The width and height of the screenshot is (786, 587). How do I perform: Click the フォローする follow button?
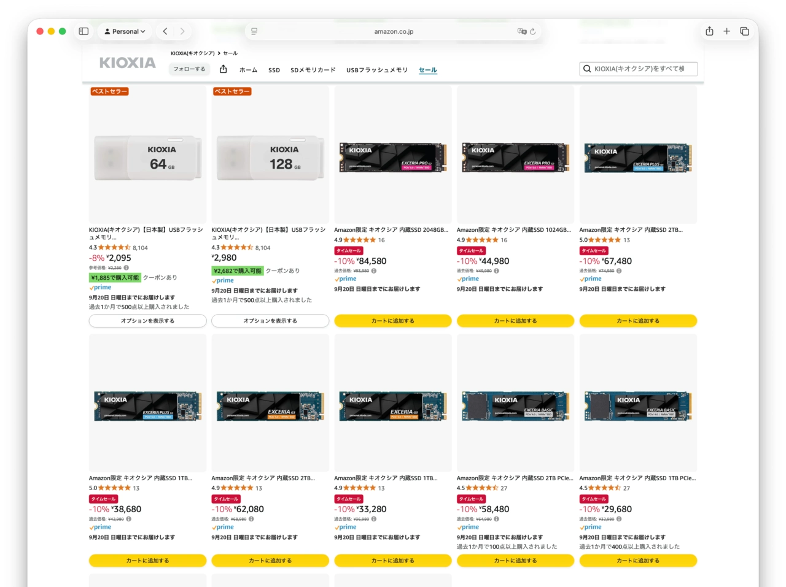[189, 69]
